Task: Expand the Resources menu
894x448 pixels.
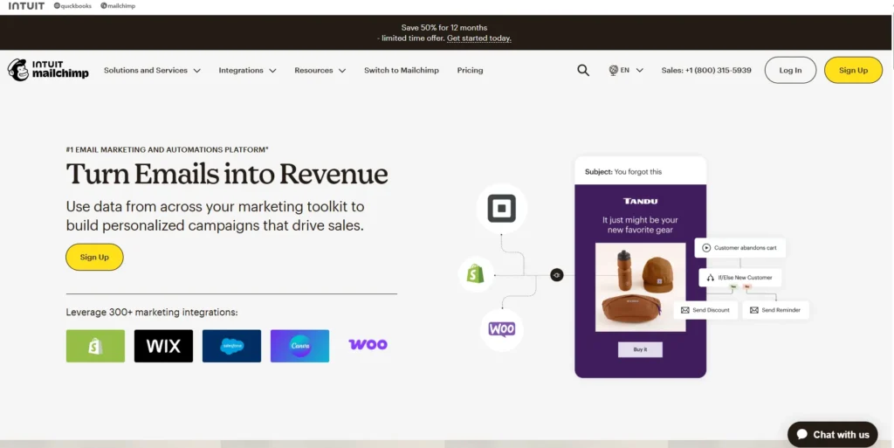Action: point(320,71)
